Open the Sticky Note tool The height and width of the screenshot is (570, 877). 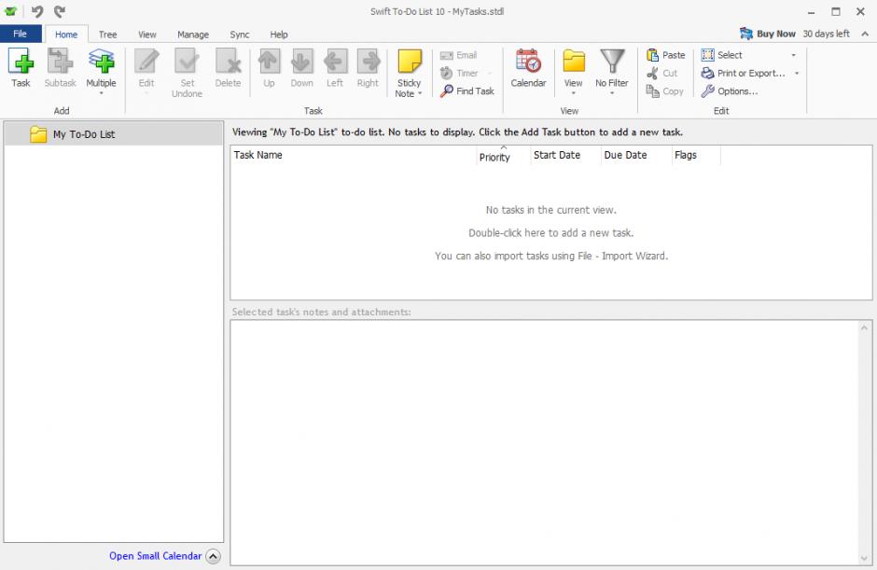point(409,63)
